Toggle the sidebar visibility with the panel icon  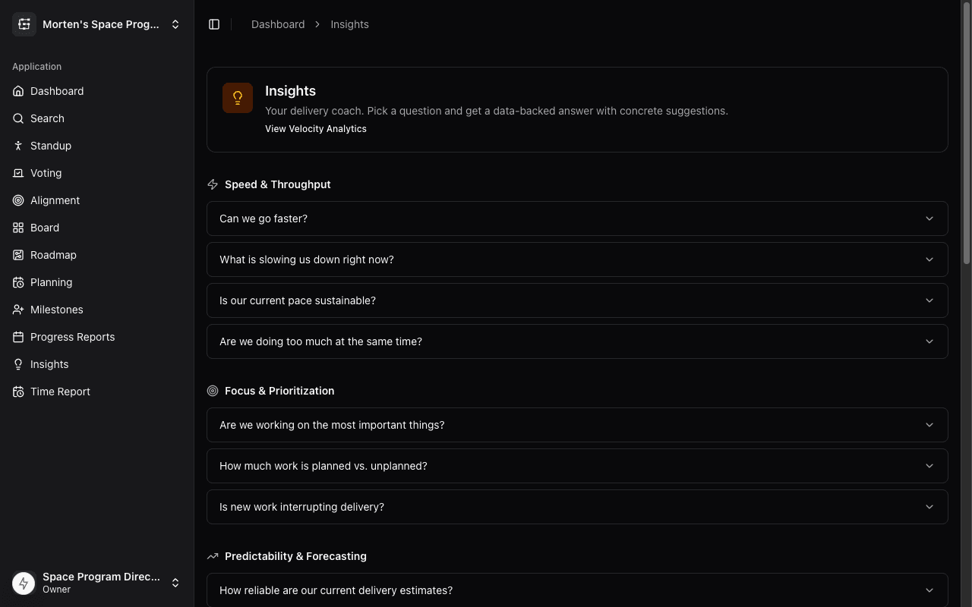(x=214, y=24)
